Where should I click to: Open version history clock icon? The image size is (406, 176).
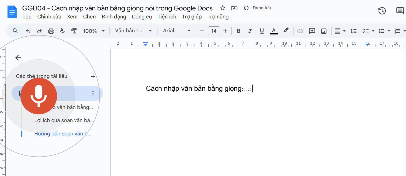(382, 11)
